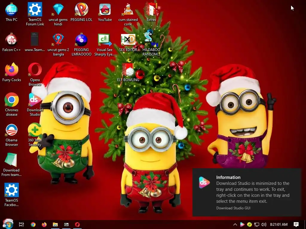Image resolution: width=306 pixels, height=229 pixels.
Task: Open Download From team... notepad icon
Action: (11, 165)
